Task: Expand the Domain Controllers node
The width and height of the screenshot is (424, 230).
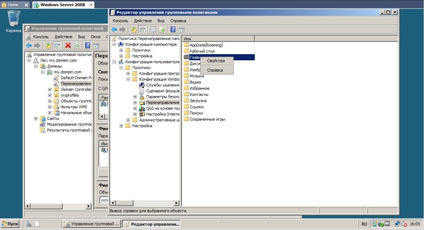Action: pos(50,89)
